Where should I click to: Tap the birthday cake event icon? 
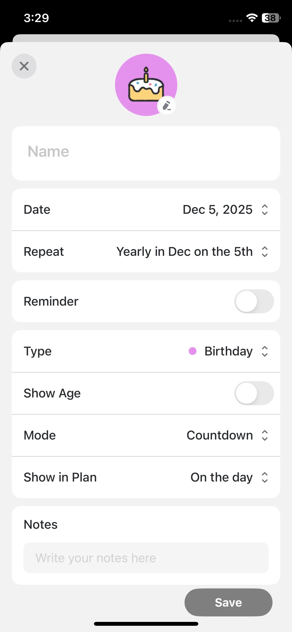pyautogui.click(x=146, y=85)
